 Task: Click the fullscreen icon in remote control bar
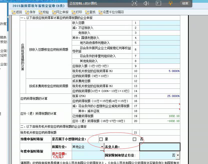pyautogui.click(x=134, y=3)
